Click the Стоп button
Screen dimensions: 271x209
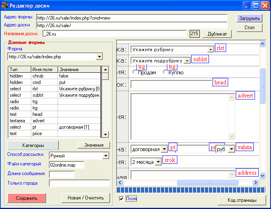tap(249, 28)
